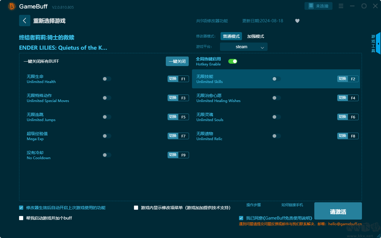The width and height of the screenshot is (381, 238).
Task: Open the steam platform dropdown
Action: (244, 47)
